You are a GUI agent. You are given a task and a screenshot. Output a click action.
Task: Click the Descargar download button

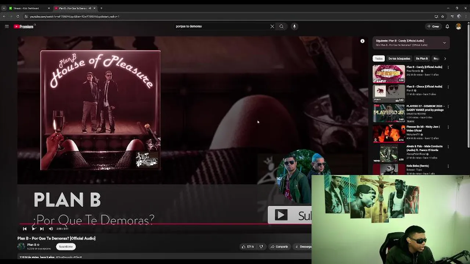coord(303,247)
